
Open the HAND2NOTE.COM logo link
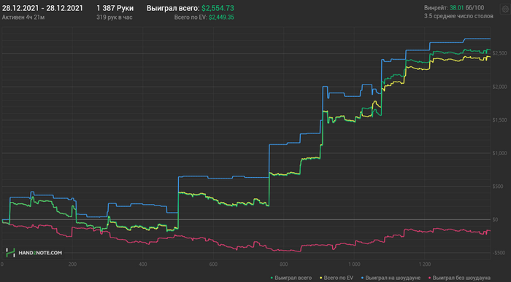pyautogui.click(x=34, y=253)
